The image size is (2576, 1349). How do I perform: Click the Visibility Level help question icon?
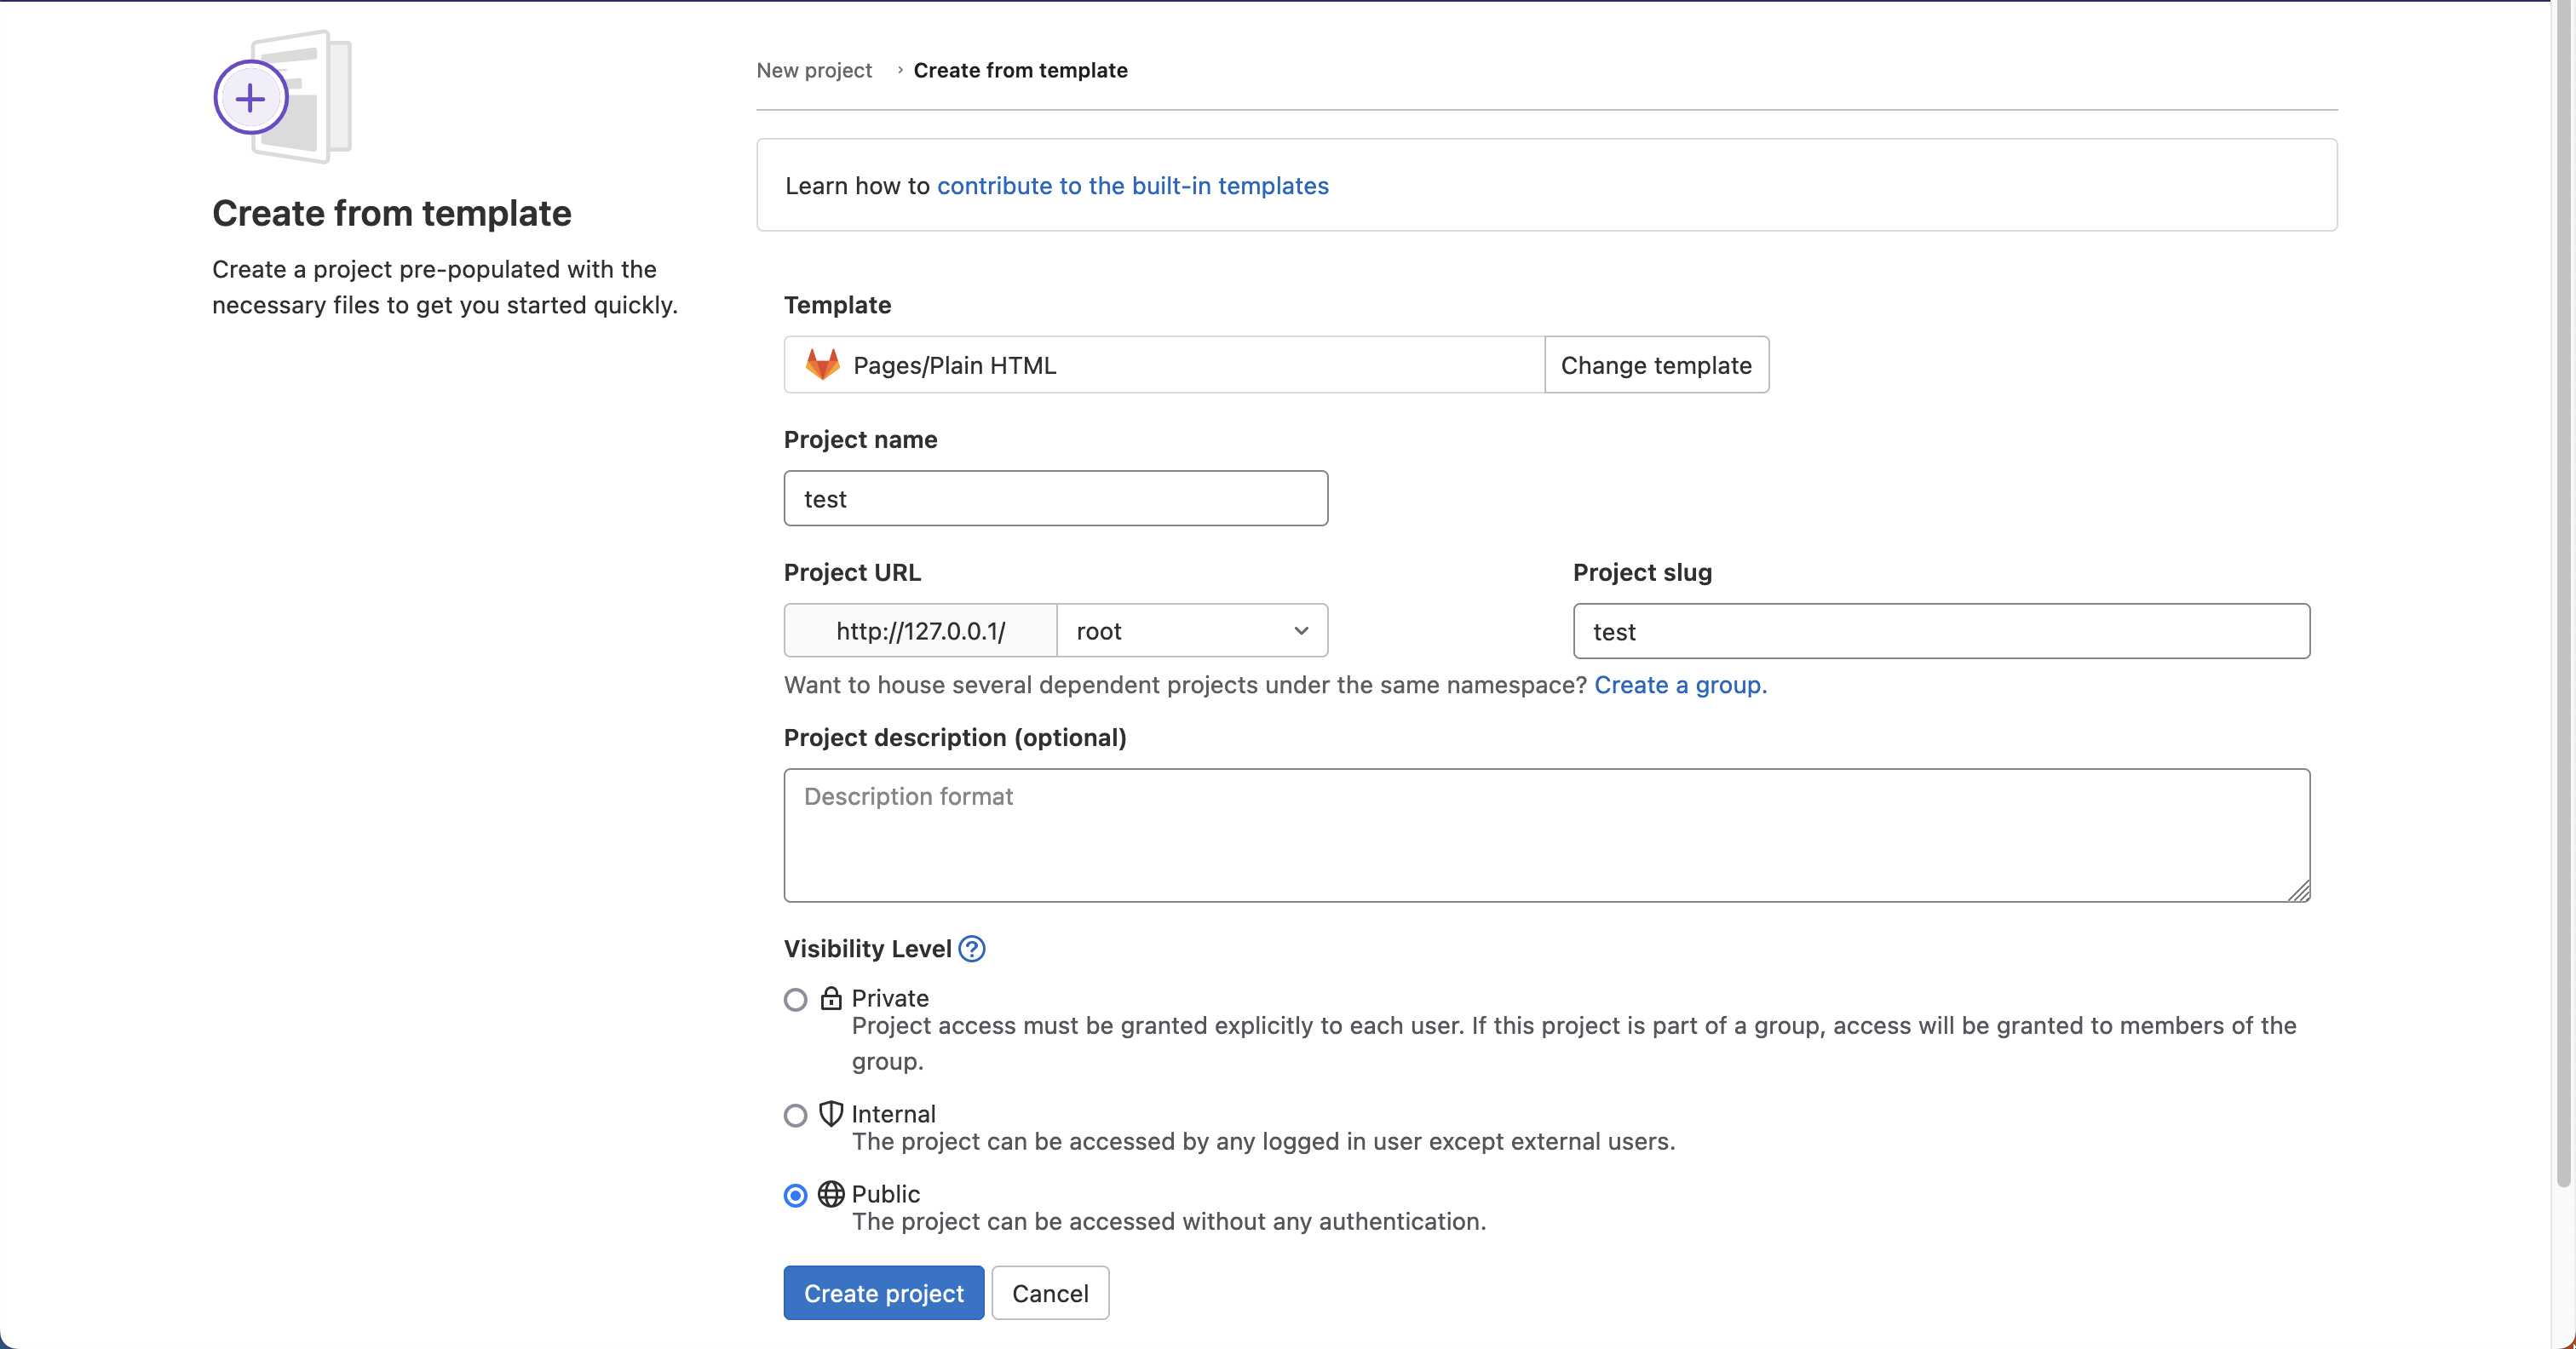coord(971,948)
